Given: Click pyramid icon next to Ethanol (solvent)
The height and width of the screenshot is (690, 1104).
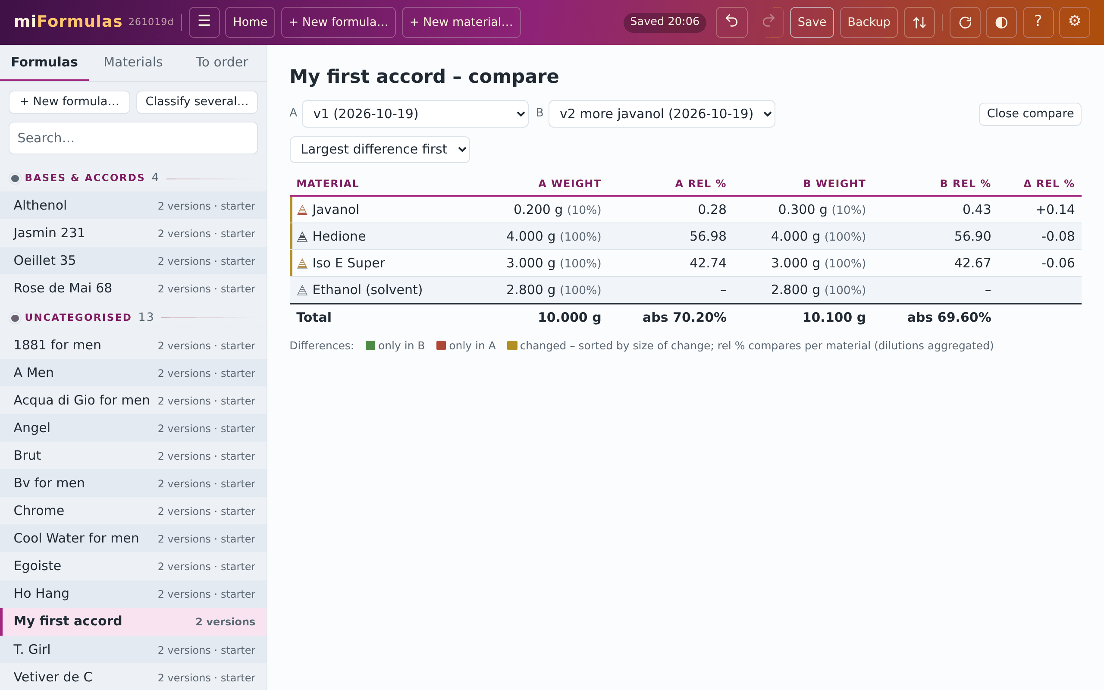Looking at the screenshot, I should (302, 290).
